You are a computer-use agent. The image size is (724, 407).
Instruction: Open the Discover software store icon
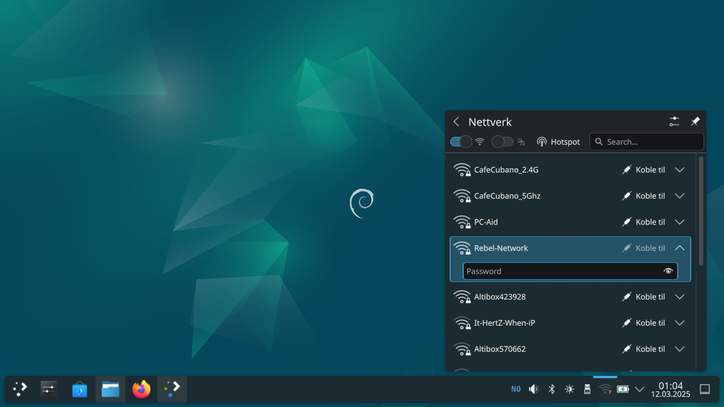point(80,389)
